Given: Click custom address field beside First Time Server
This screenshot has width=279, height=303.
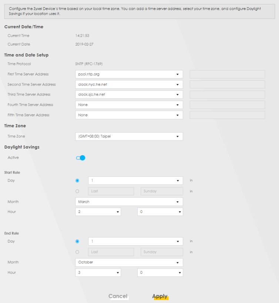Looking at the screenshot, I should click(x=227, y=74).
